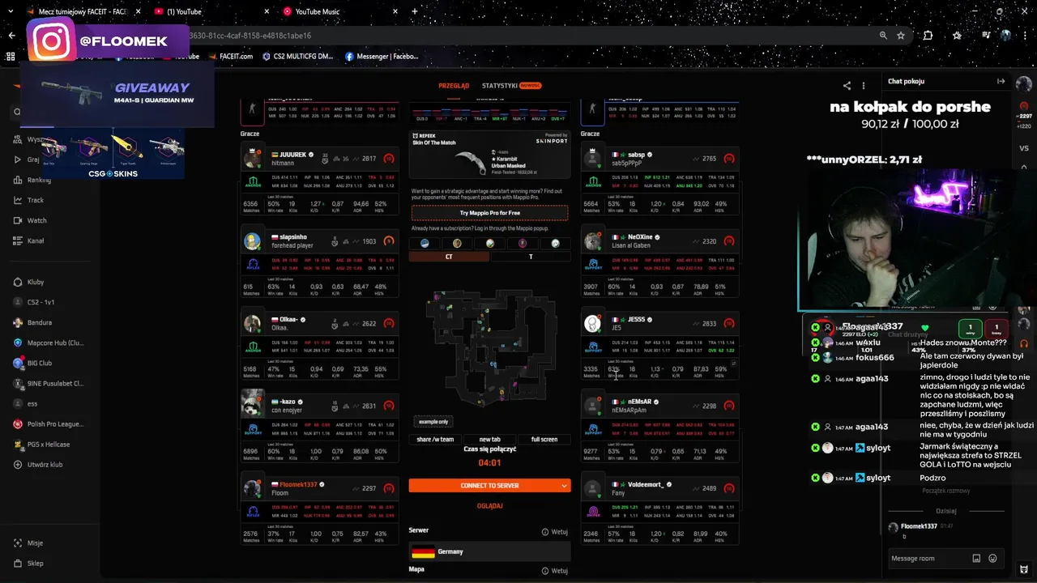
Task: Select the Germany server entry
Action: click(x=489, y=551)
